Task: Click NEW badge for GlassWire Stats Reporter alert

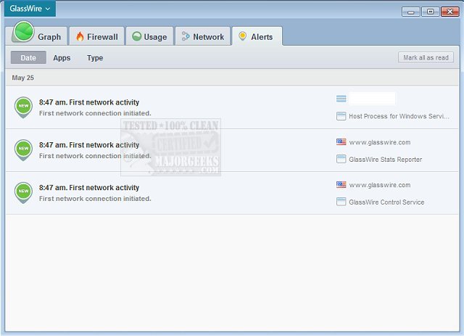Action: pos(23,149)
